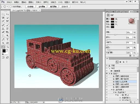Collapse the 图层 1 mesh tree
140x104 pixels.
coord(109,74)
